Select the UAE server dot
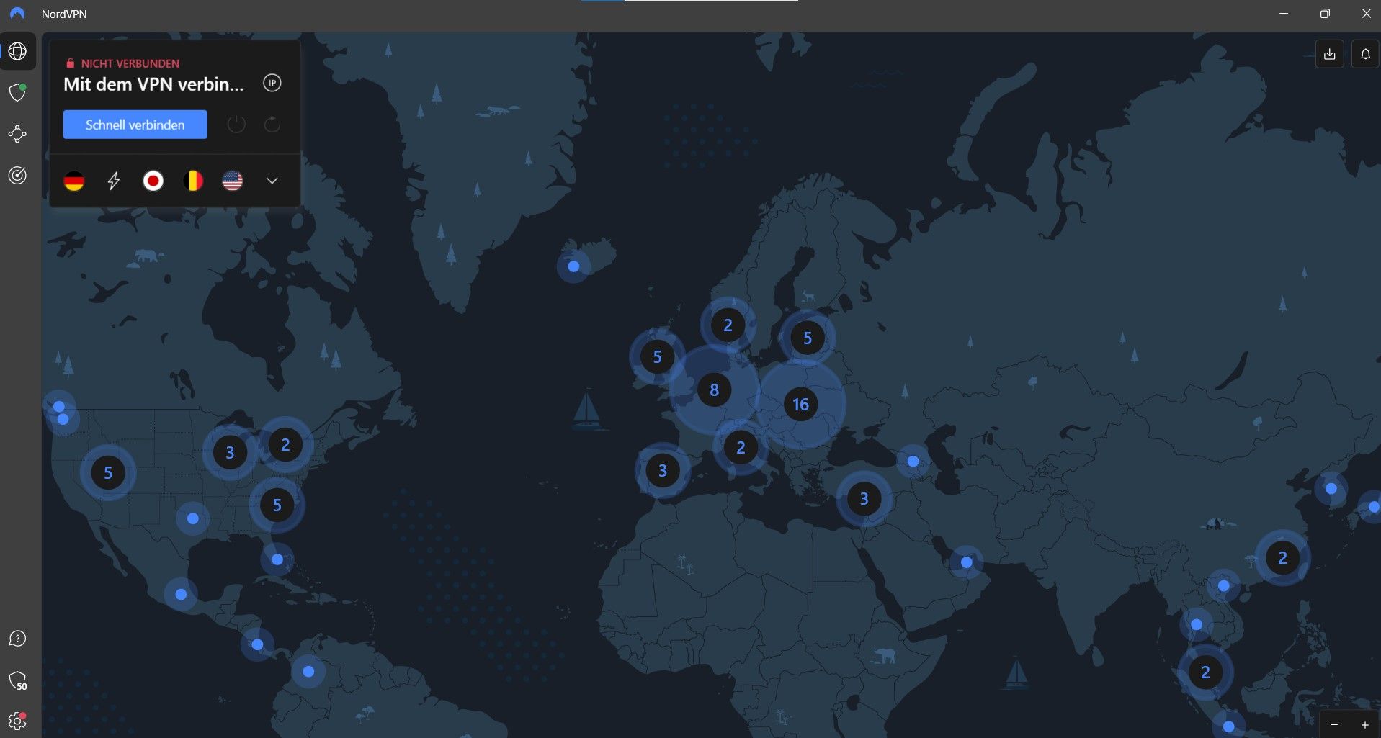This screenshot has width=1381, height=738. point(966,562)
